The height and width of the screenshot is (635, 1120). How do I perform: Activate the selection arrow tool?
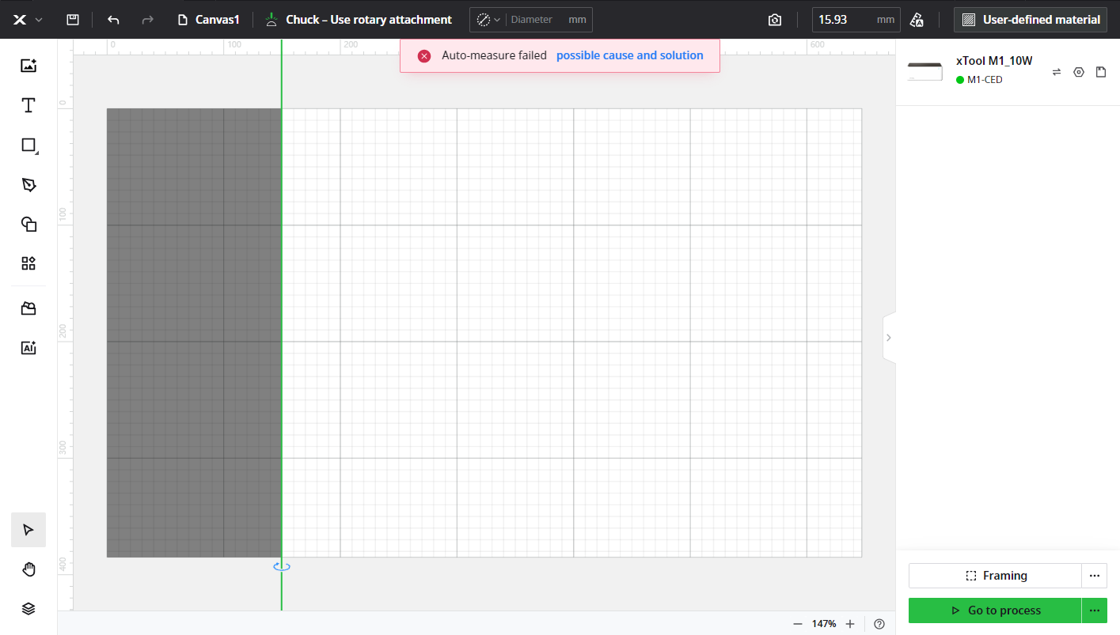28,530
